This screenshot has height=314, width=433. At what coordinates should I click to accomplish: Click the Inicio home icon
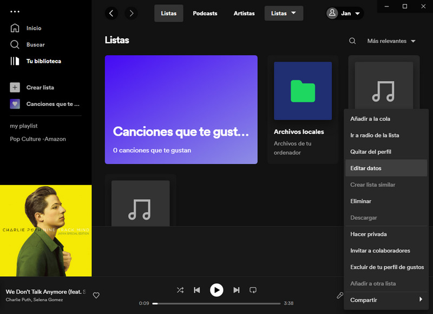click(15, 28)
